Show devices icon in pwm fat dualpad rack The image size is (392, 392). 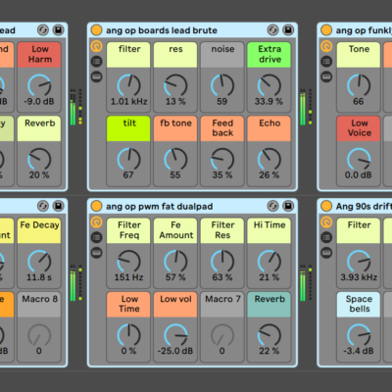96,253
